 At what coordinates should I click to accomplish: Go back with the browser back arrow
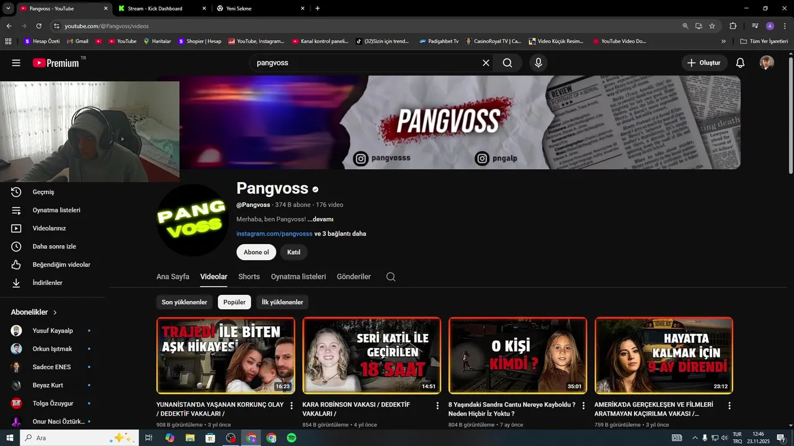(x=9, y=26)
